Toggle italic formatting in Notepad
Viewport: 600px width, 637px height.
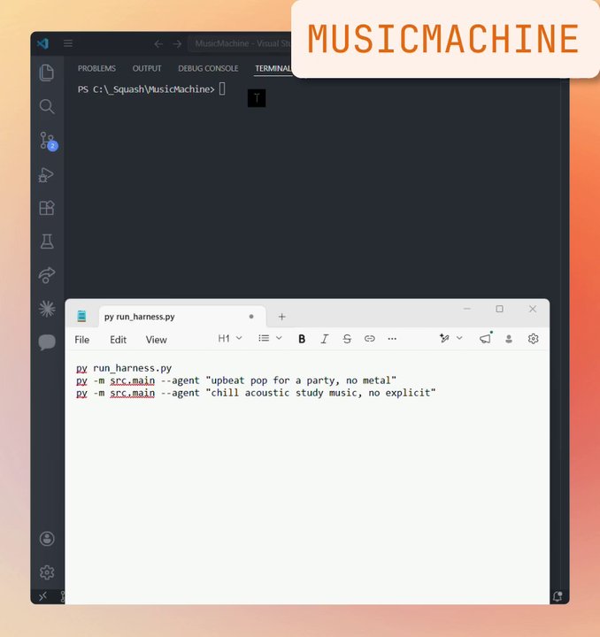click(x=324, y=339)
